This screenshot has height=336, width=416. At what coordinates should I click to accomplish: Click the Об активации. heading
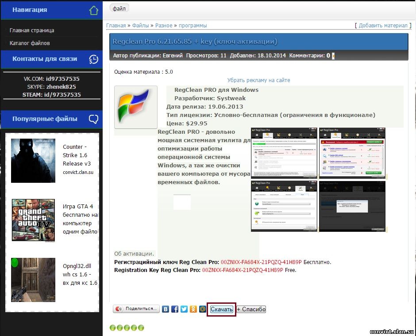pos(134,253)
